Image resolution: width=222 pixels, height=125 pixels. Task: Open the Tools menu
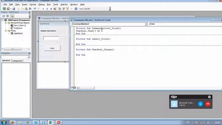(55, 5)
